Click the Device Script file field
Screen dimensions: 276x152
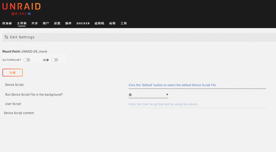[x=197, y=85]
